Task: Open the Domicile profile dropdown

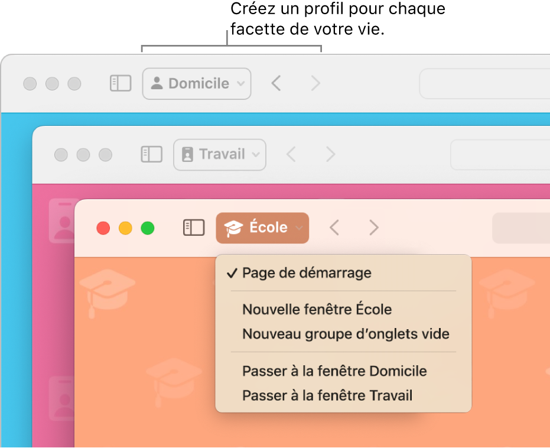Action: [197, 83]
